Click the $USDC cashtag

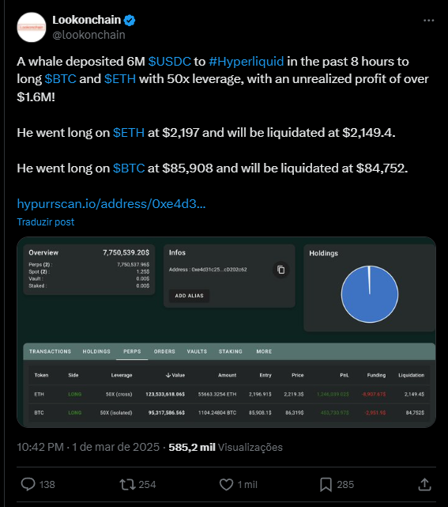pyautogui.click(x=170, y=61)
